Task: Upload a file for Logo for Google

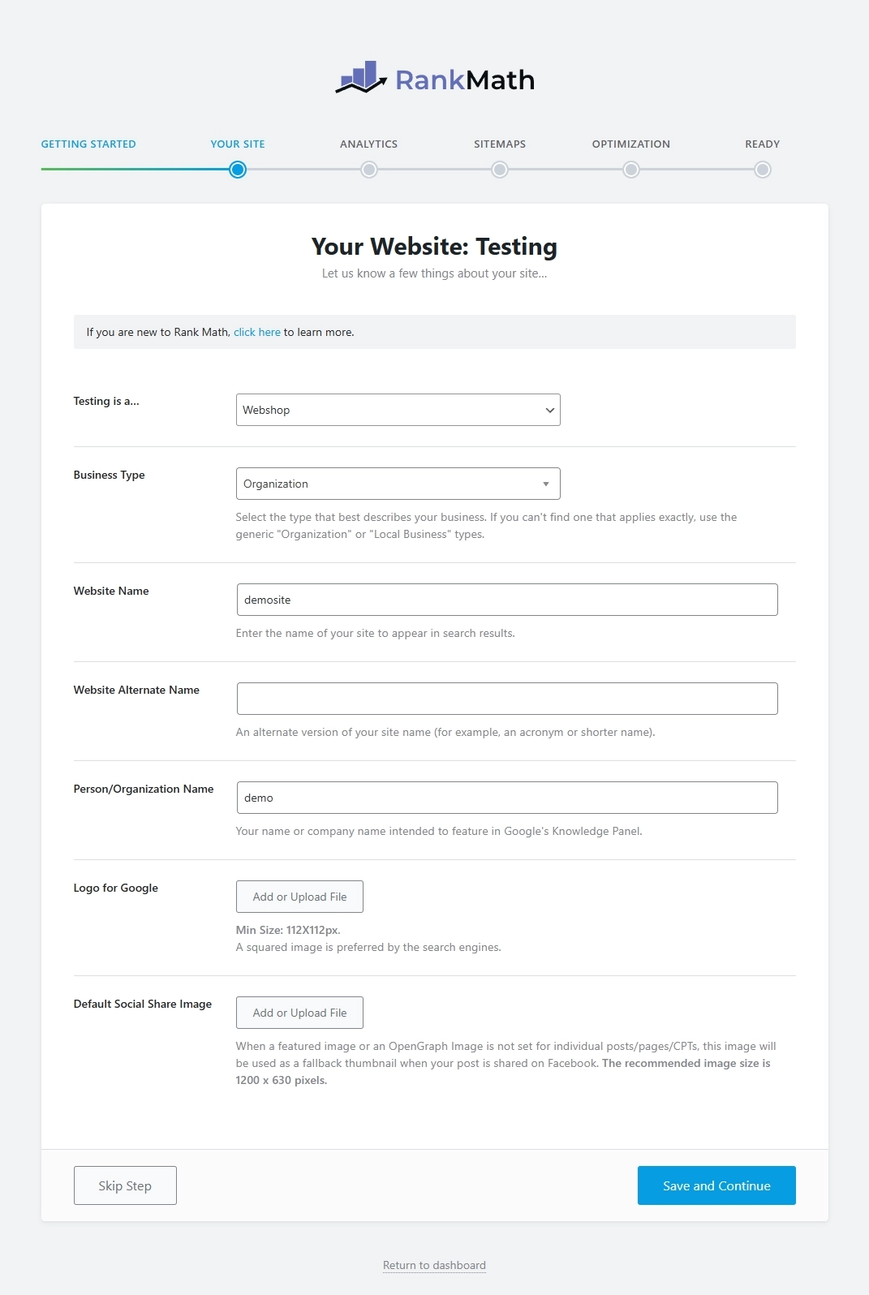Action: [299, 897]
